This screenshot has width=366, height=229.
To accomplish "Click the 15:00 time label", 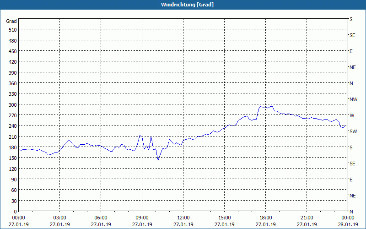I will pyautogui.click(x=225, y=218).
